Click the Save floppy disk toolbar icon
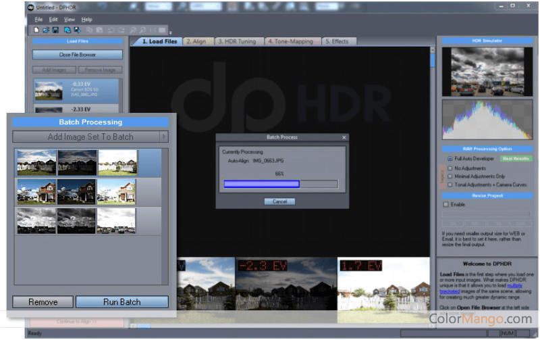The height and width of the screenshot is (340, 540). tap(55, 30)
